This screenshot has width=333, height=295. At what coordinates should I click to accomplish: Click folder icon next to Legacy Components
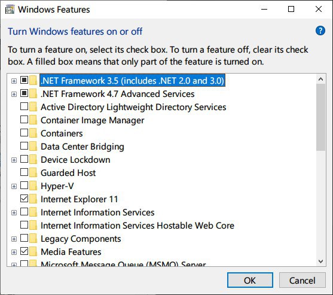coord(33,239)
